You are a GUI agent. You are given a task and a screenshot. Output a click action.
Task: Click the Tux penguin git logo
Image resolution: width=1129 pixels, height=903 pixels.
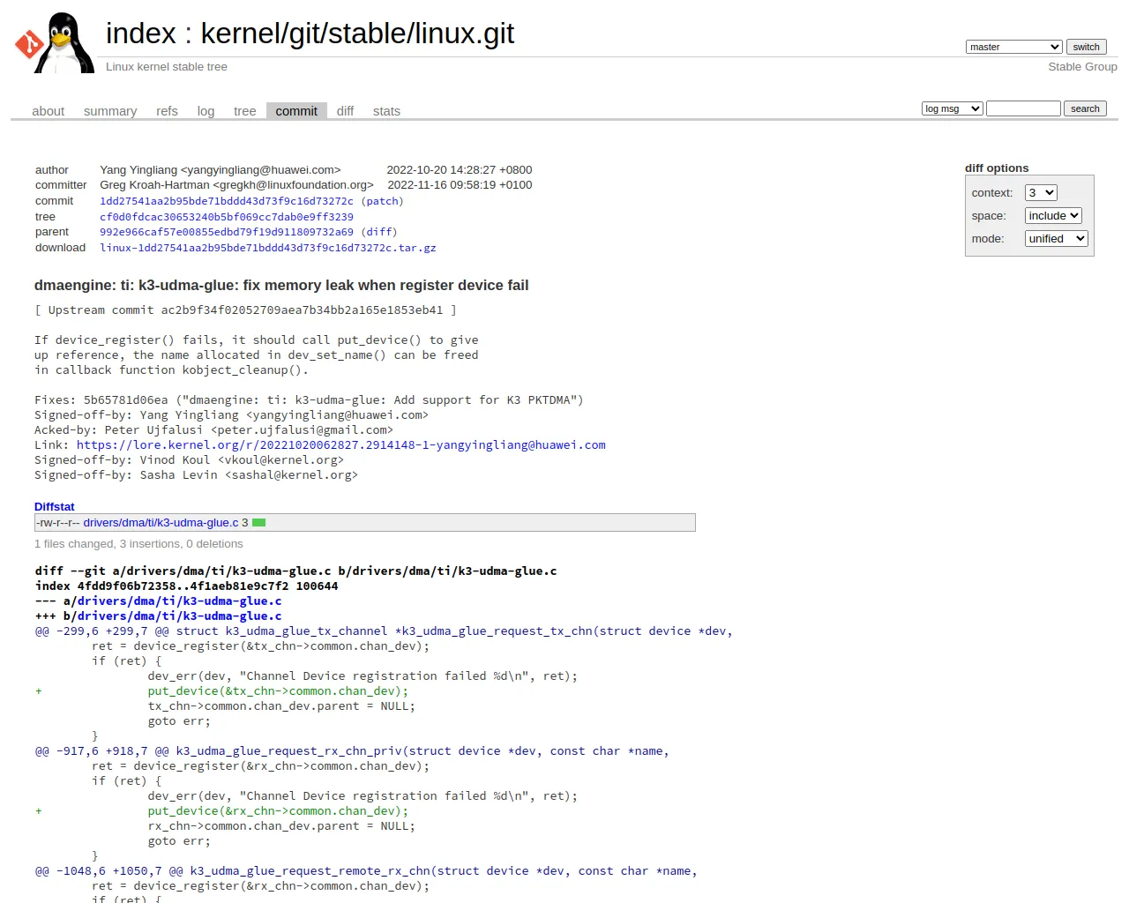[x=55, y=42]
